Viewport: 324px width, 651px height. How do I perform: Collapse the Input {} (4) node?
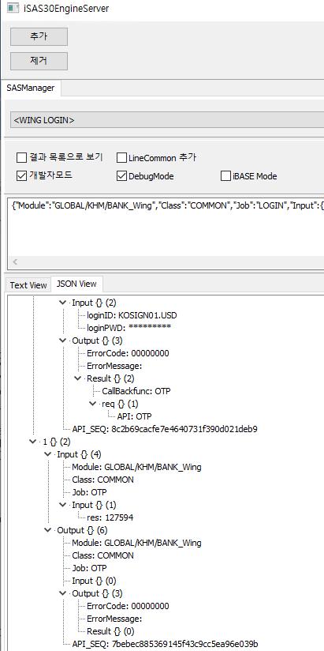(x=47, y=454)
